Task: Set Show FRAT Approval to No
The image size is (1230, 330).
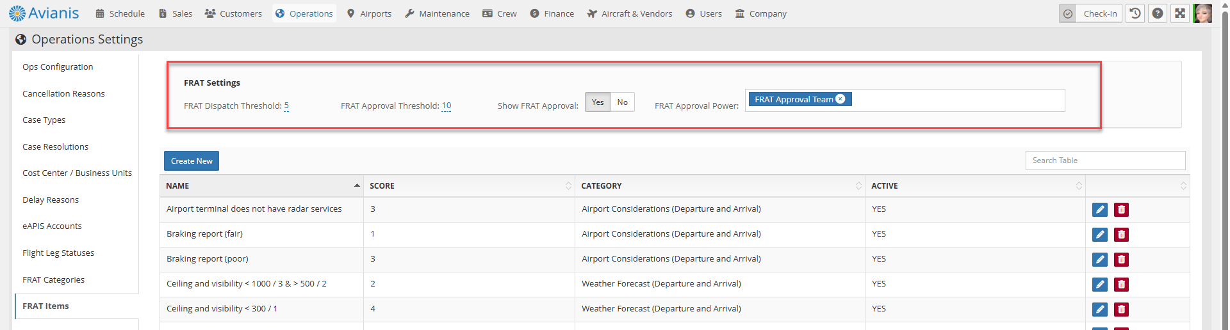Action: click(622, 102)
